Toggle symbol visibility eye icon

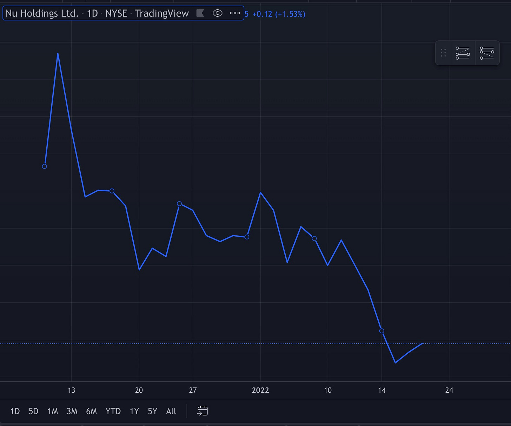(x=218, y=13)
